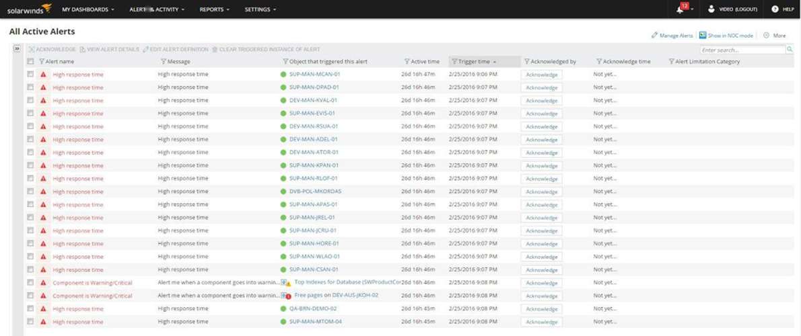801x336 pixels.
Task: Click the Help question mark icon
Action: coord(775,9)
